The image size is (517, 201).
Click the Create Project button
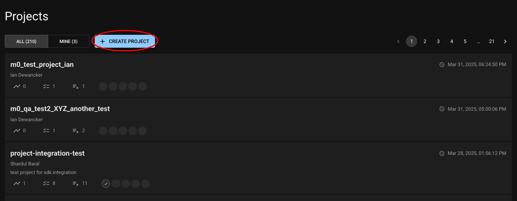point(125,41)
